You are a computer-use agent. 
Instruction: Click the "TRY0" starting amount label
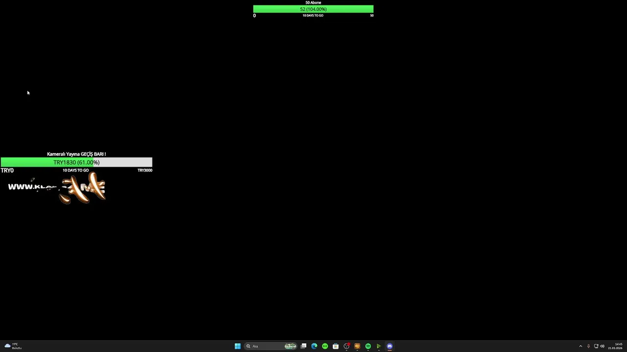7,170
